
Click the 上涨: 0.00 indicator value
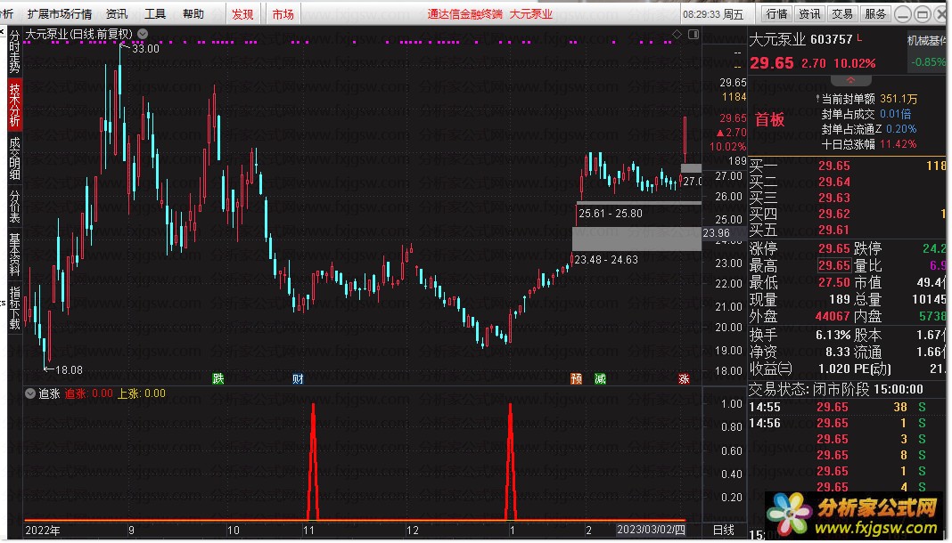(x=141, y=393)
